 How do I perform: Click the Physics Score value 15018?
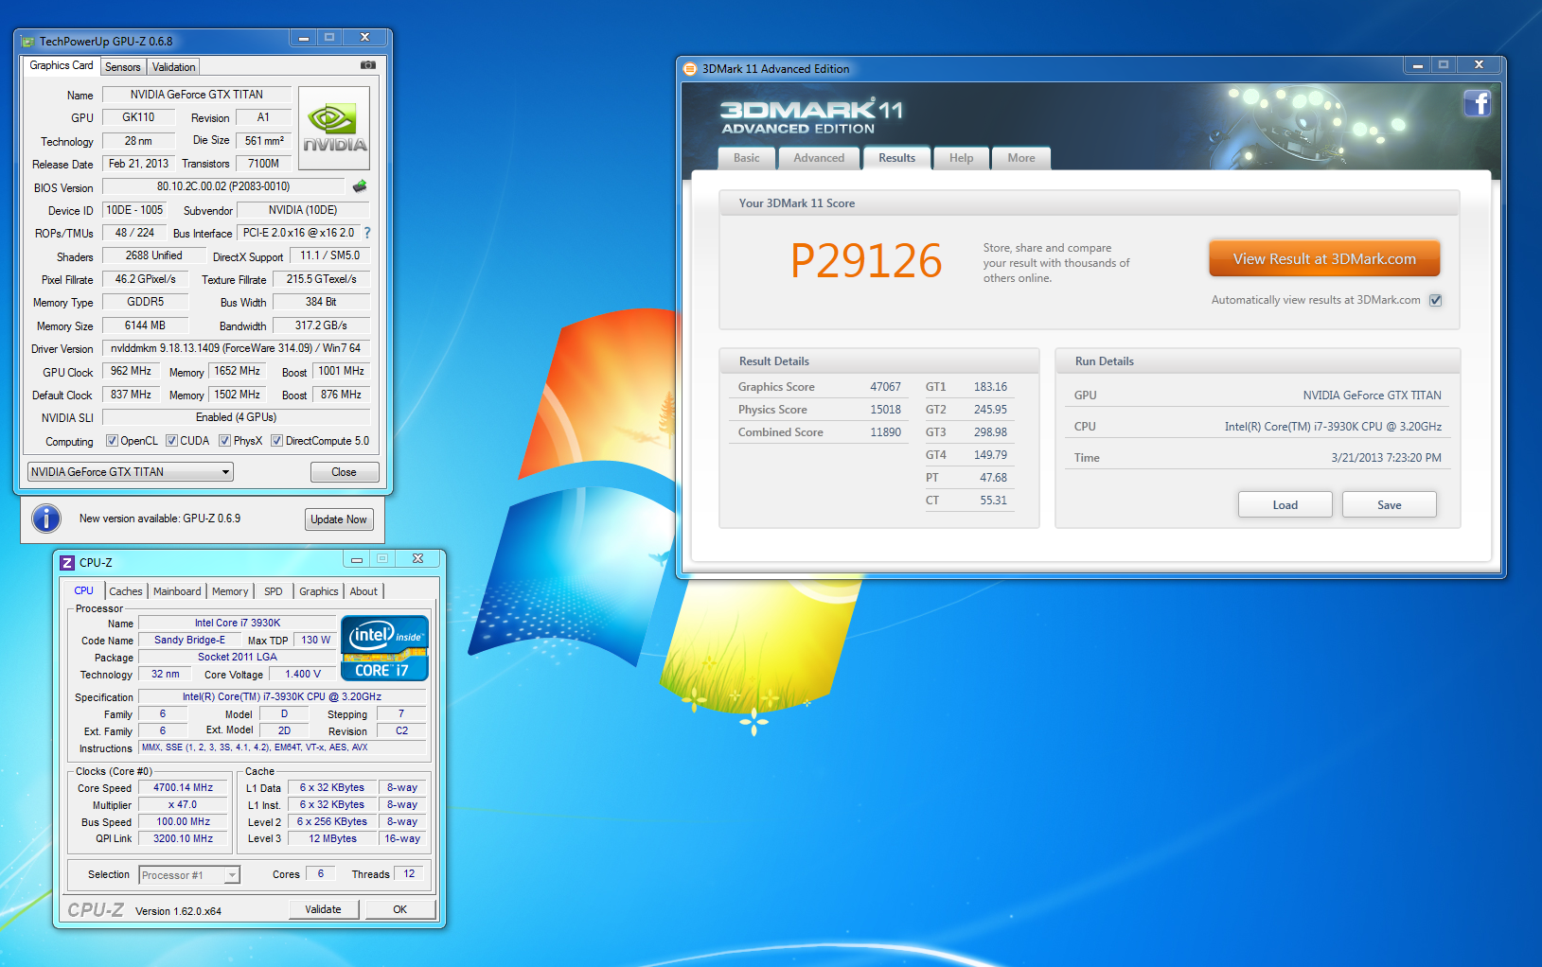pos(885,410)
